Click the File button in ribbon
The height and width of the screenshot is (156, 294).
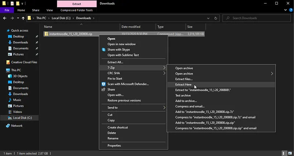click(7, 10)
